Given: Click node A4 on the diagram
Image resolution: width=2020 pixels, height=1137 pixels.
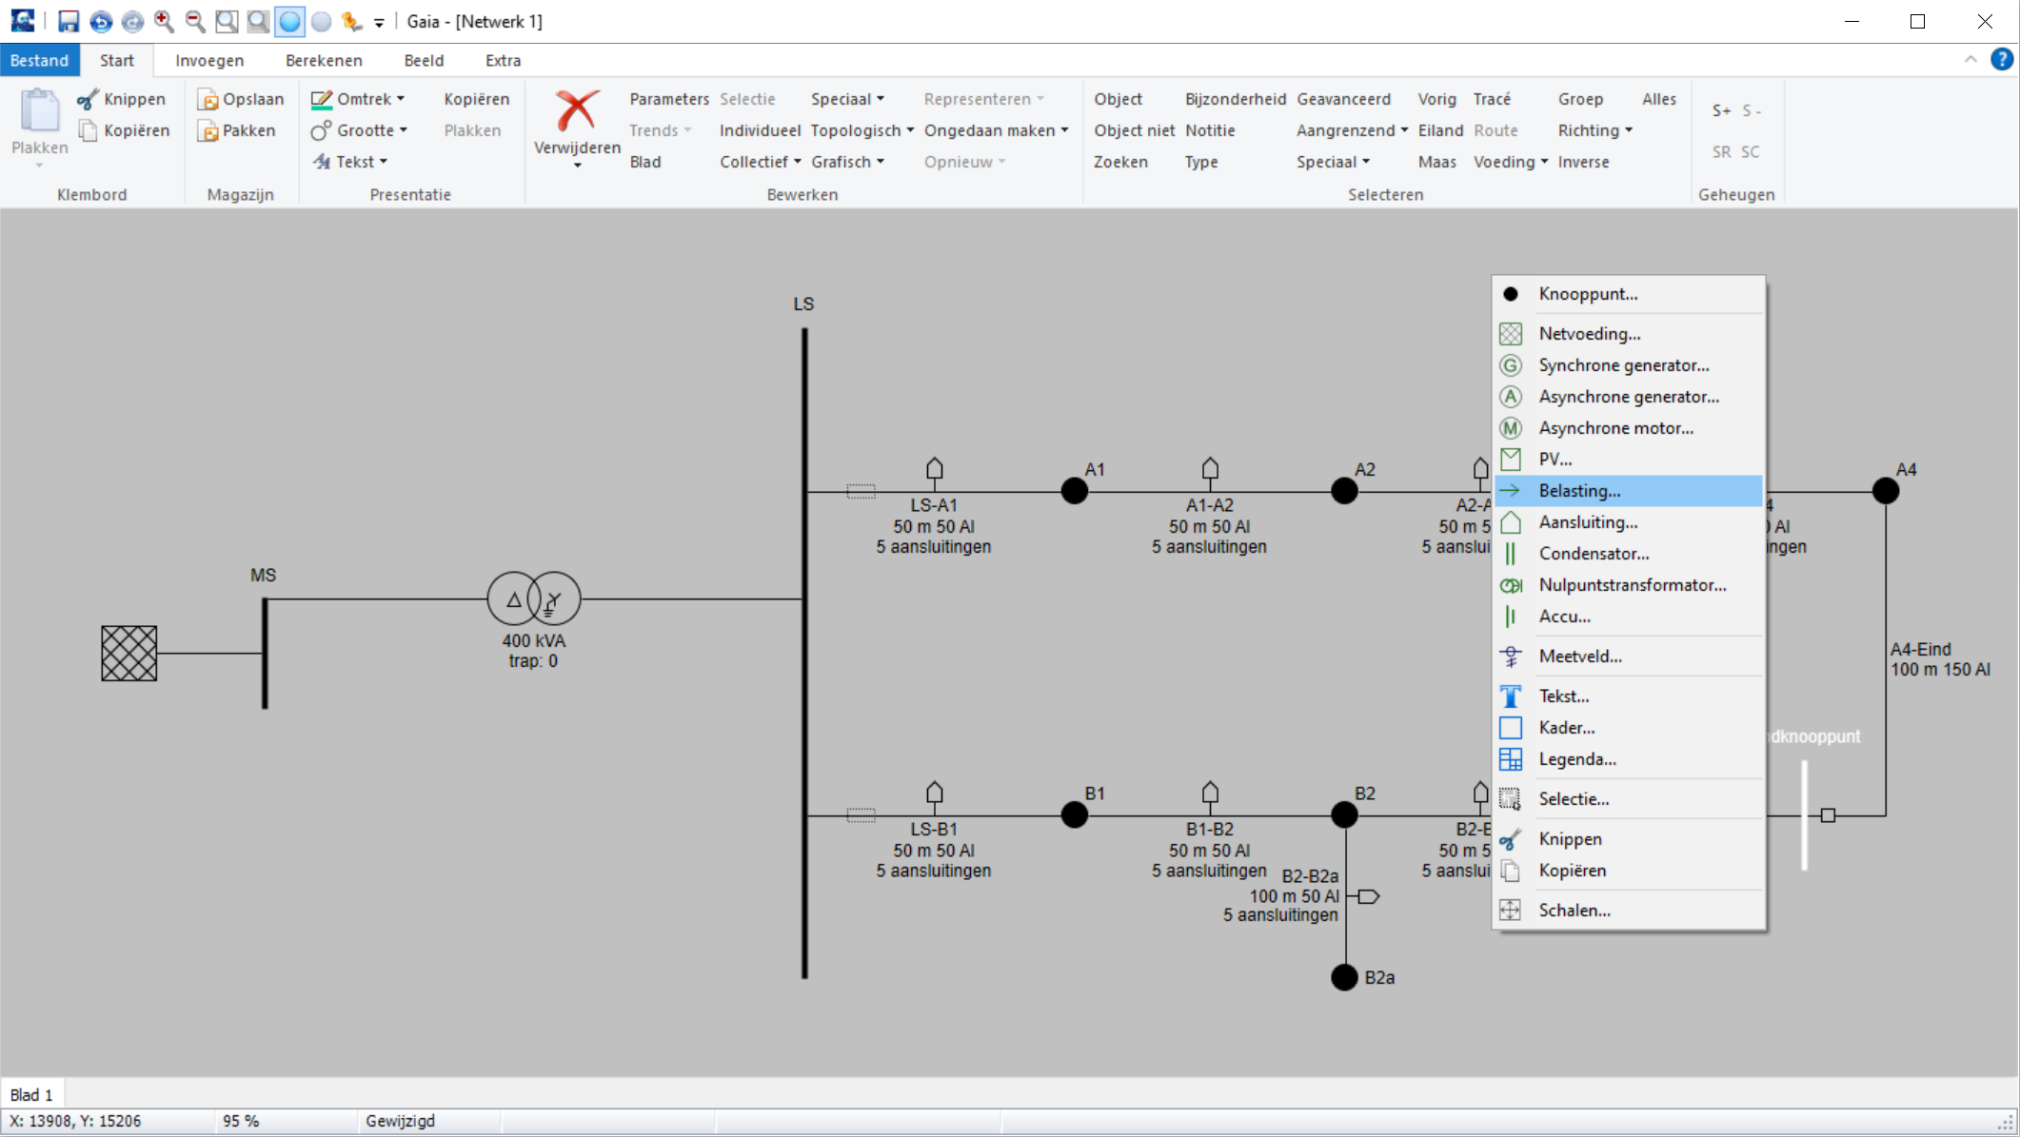Looking at the screenshot, I should tap(1885, 491).
